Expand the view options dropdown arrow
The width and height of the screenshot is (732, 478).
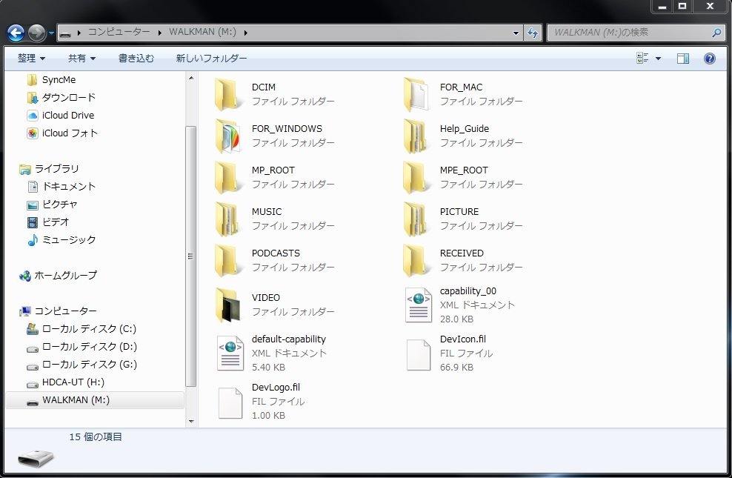658,59
